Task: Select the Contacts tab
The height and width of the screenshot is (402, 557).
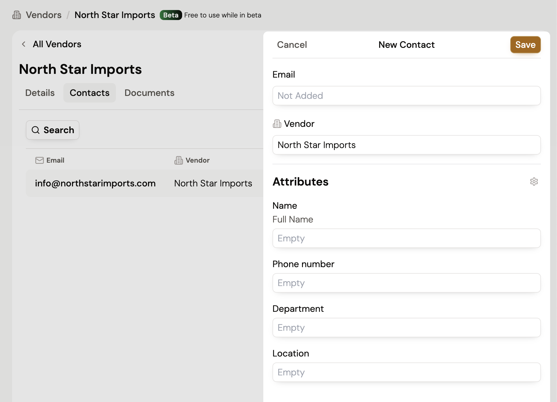Action: (x=89, y=93)
